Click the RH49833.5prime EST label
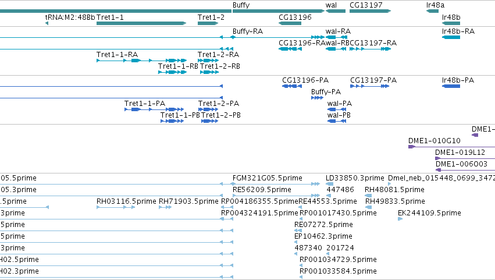 (x=395, y=201)
